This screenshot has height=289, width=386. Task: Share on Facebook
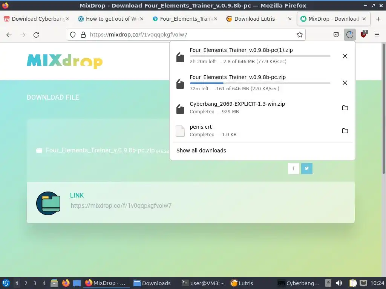[293, 168]
